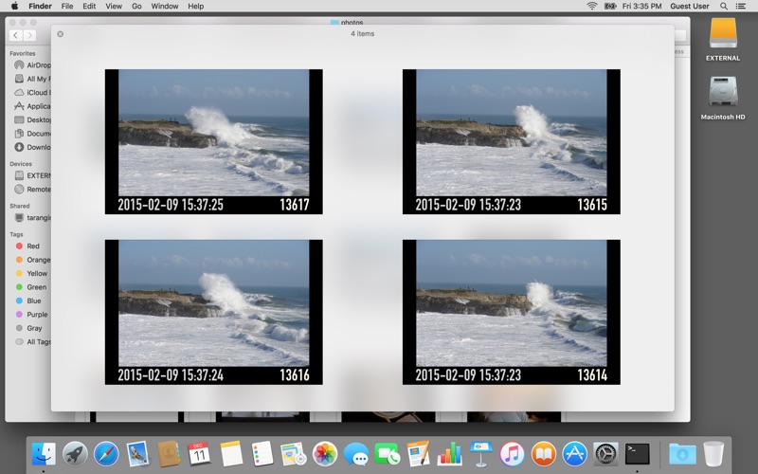Select the wave photo numbered 13615

pos(511,141)
